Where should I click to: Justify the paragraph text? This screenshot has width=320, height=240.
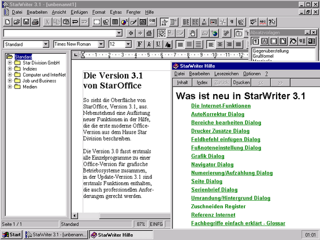239,44
